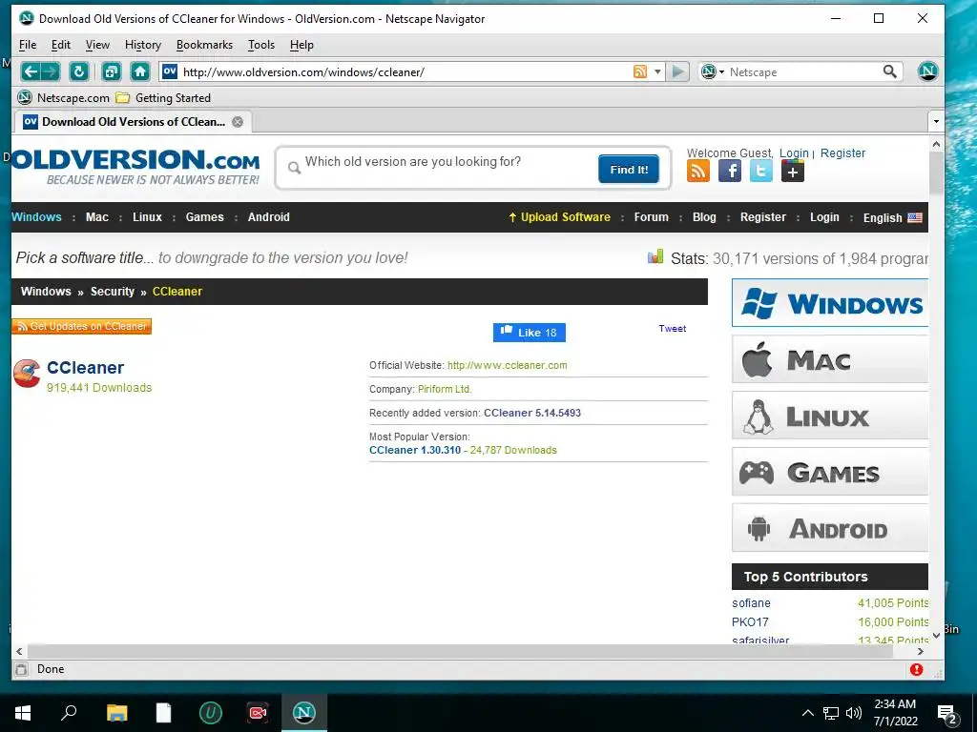Open the Twitter icon in site header
The width and height of the screenshot is (977, 732).
pyautogui.click(x=760, y=171)
